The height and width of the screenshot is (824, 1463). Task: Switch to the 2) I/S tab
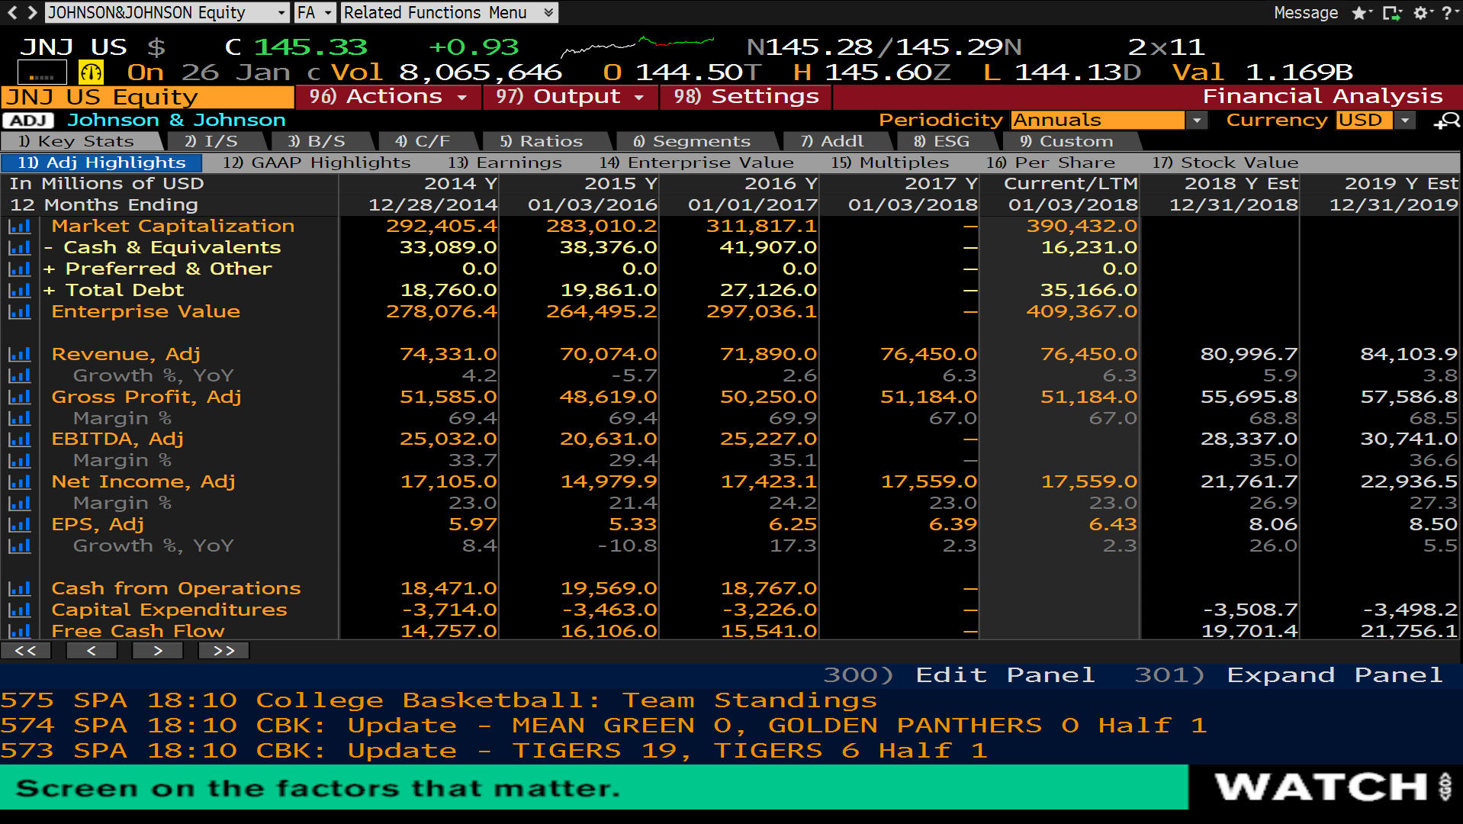212,142
